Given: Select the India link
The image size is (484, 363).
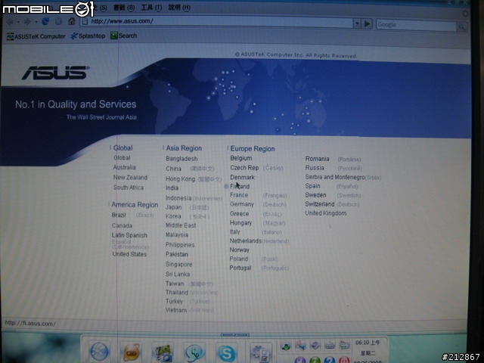Looking at the screenshot, I should pyautogui.click(x=172, y=188).
